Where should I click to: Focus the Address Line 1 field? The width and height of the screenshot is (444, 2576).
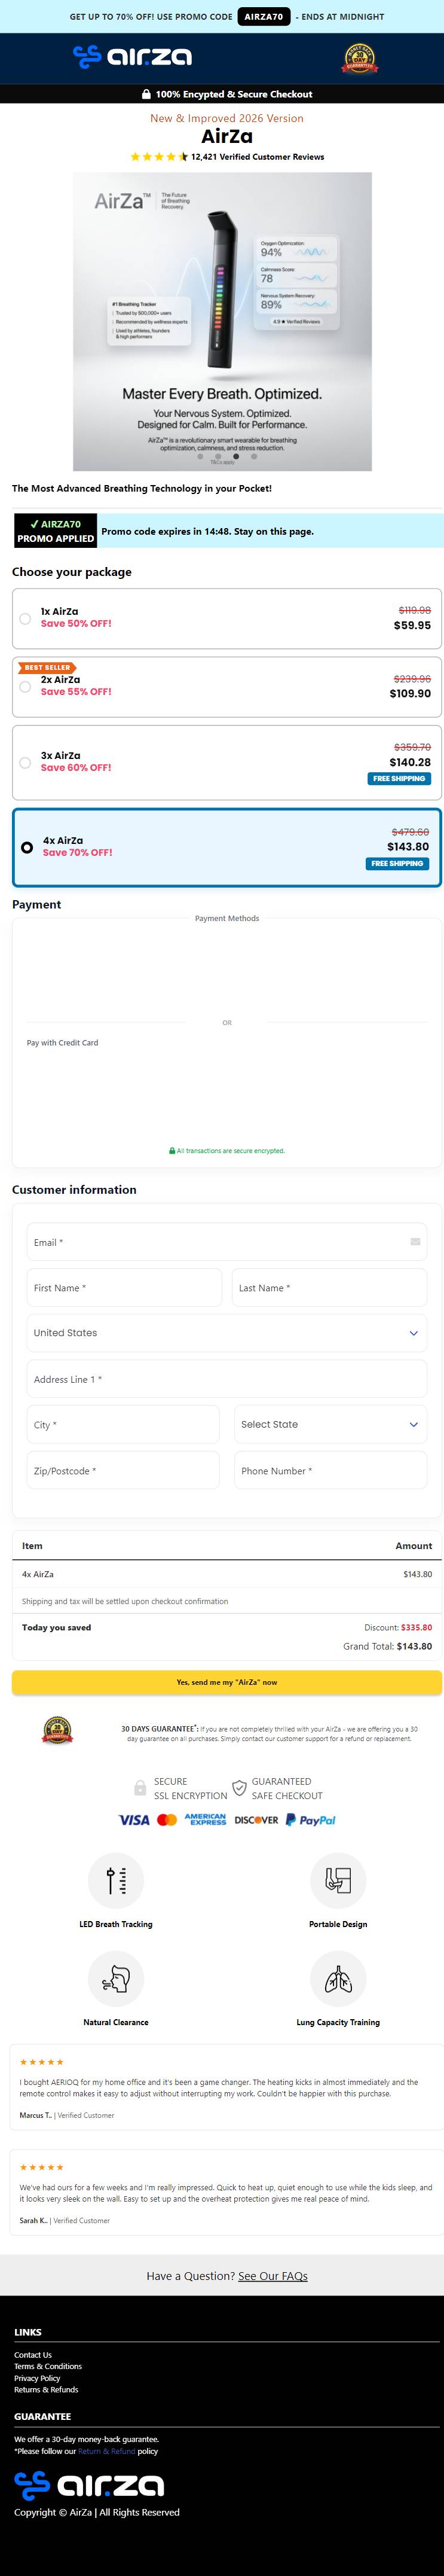227,1379
